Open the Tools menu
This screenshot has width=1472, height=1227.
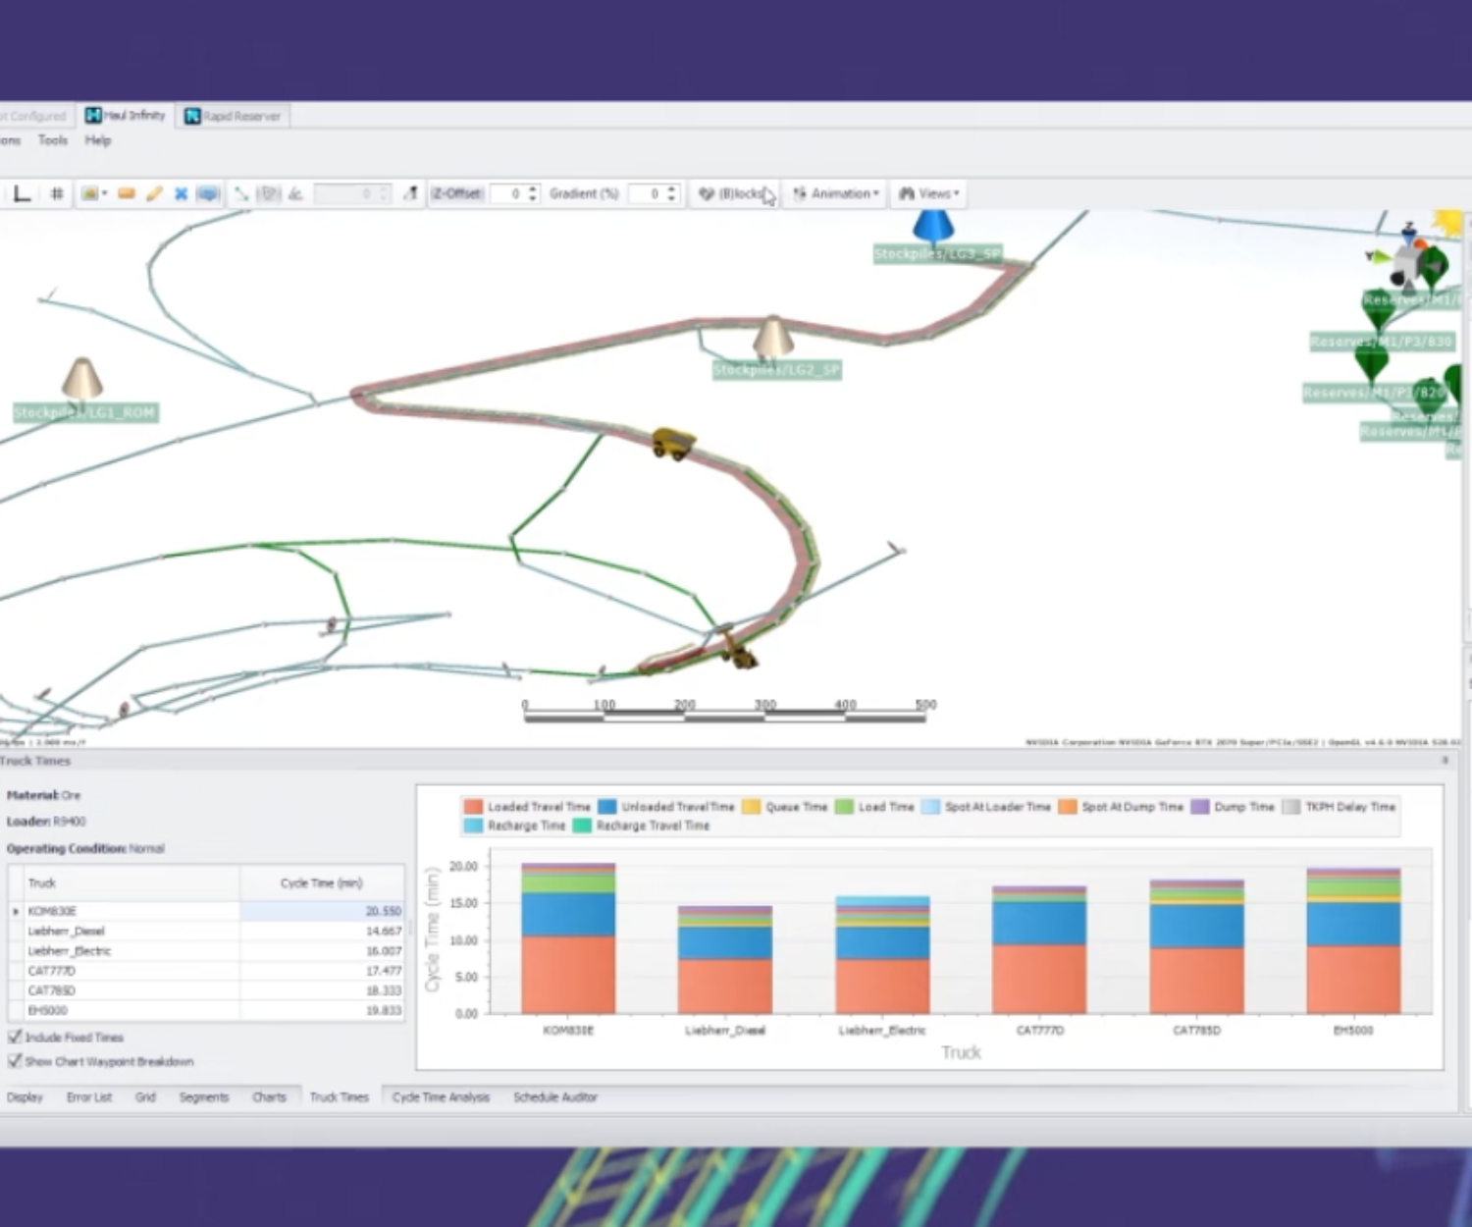[53, 140]
